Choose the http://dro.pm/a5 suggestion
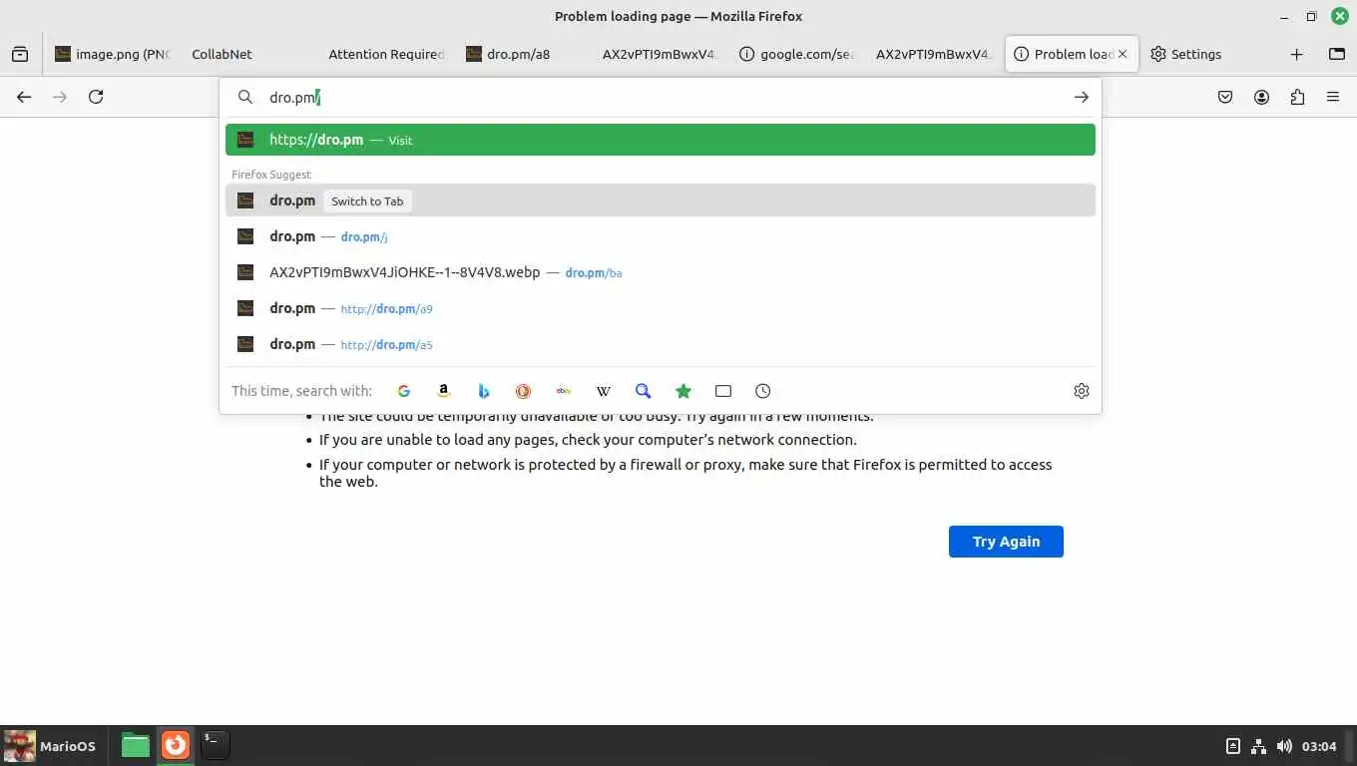Screen dimensions: 1357x766 [x=661, y=344]
